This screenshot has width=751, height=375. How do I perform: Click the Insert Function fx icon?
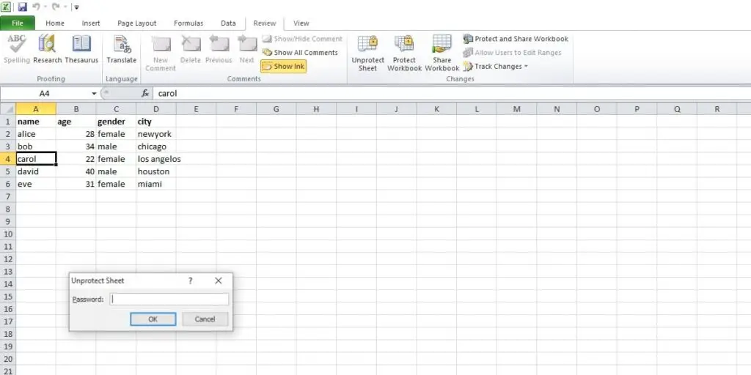tap(145, 94)
